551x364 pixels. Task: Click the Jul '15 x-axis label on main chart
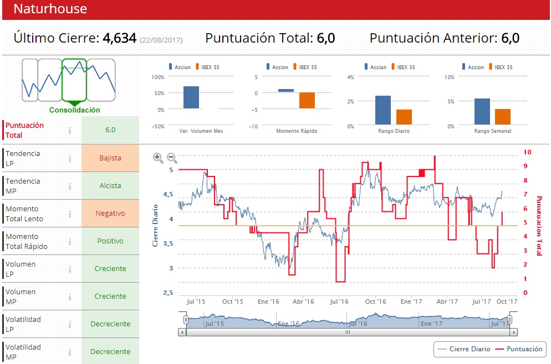[x=196, y=301]
